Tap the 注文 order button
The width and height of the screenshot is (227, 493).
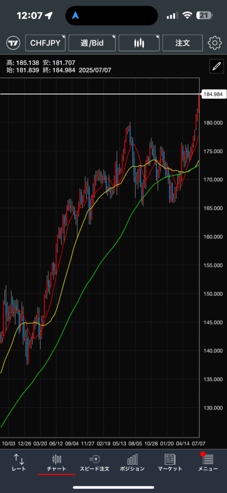point(182,43)
